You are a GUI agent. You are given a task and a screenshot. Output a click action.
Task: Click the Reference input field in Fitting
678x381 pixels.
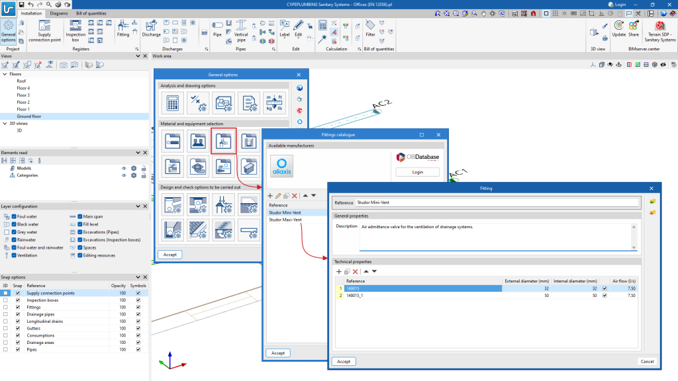497,202
